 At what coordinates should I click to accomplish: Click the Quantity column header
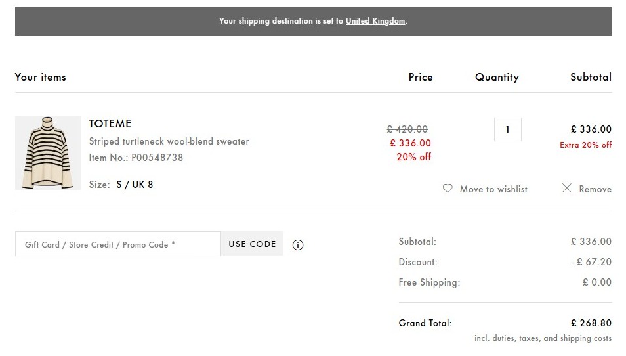point(497,77)
